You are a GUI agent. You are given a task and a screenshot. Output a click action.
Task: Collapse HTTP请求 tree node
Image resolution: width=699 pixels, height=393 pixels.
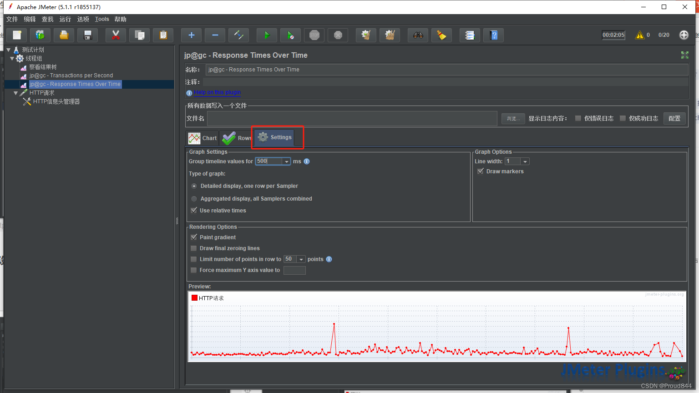(16, 93)
